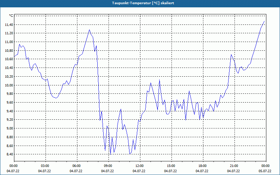This screenshot has width=280, height=175.
Task: Select the 10,00 y-axis label
Action: click(x=9, y=85)
